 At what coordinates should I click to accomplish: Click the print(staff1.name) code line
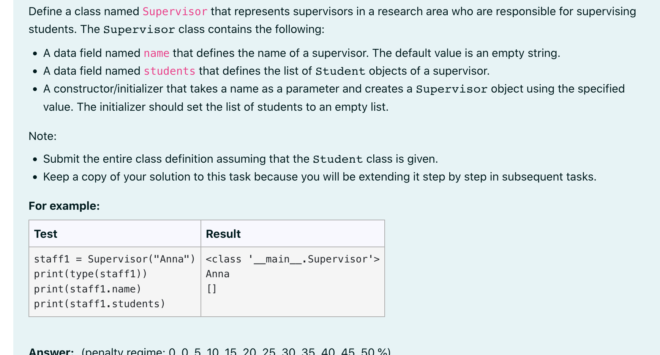(x=87, y=289)
